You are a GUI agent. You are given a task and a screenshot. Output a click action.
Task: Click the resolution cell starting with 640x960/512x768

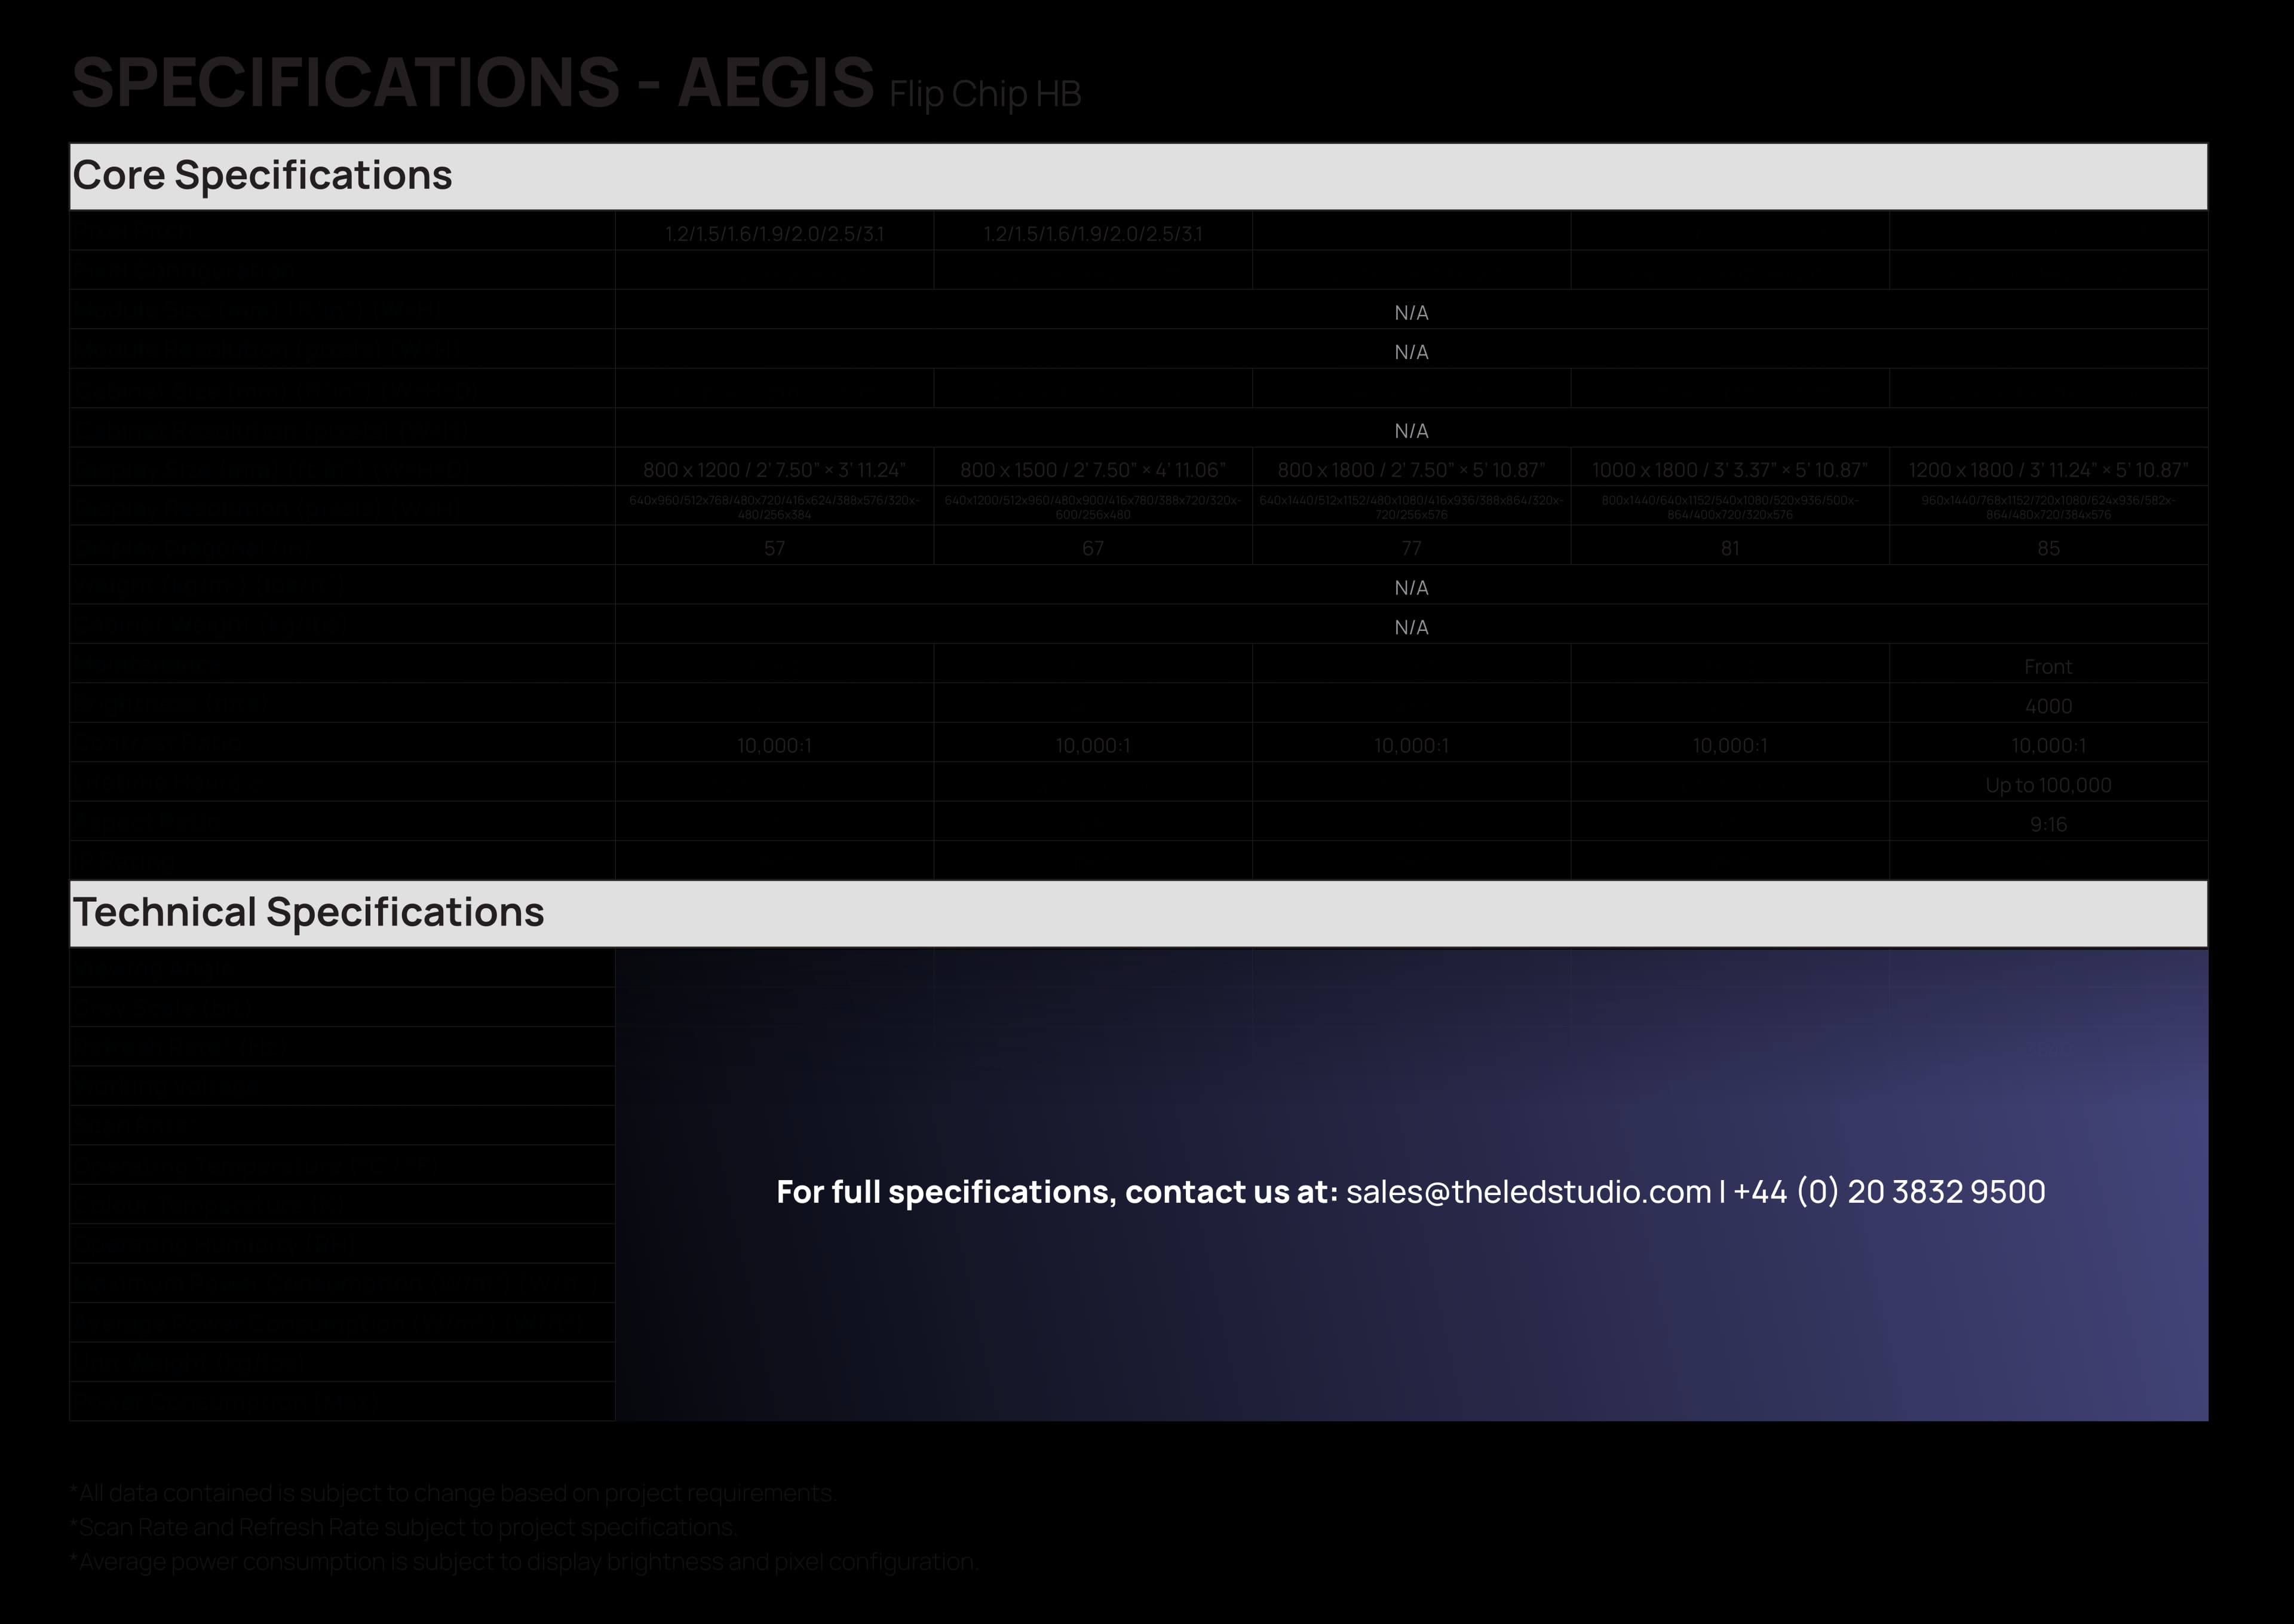pyautogui.click(x=774, y=507)
